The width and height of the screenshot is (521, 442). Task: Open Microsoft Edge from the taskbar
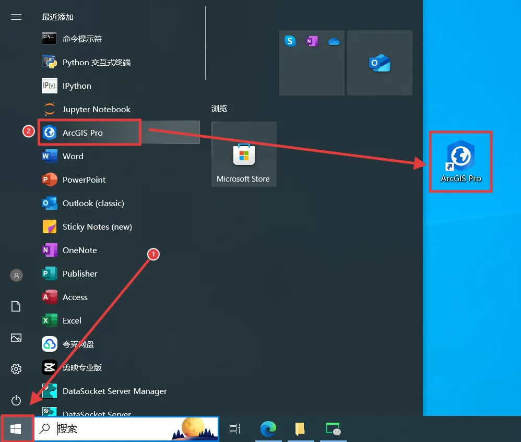268,429
